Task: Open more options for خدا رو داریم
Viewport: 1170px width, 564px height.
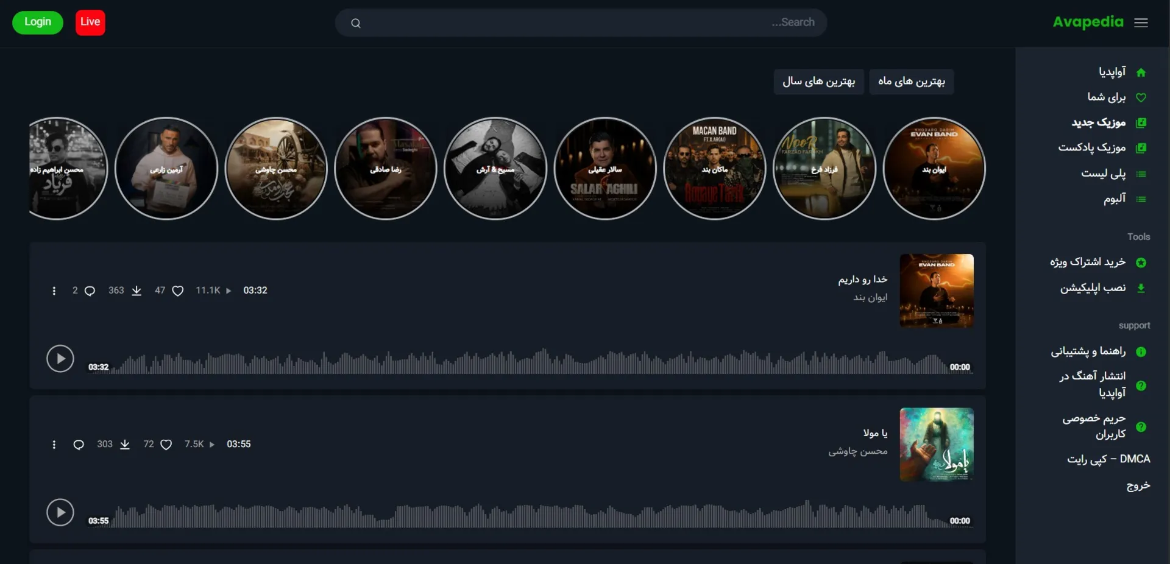Action: point(54,291)
